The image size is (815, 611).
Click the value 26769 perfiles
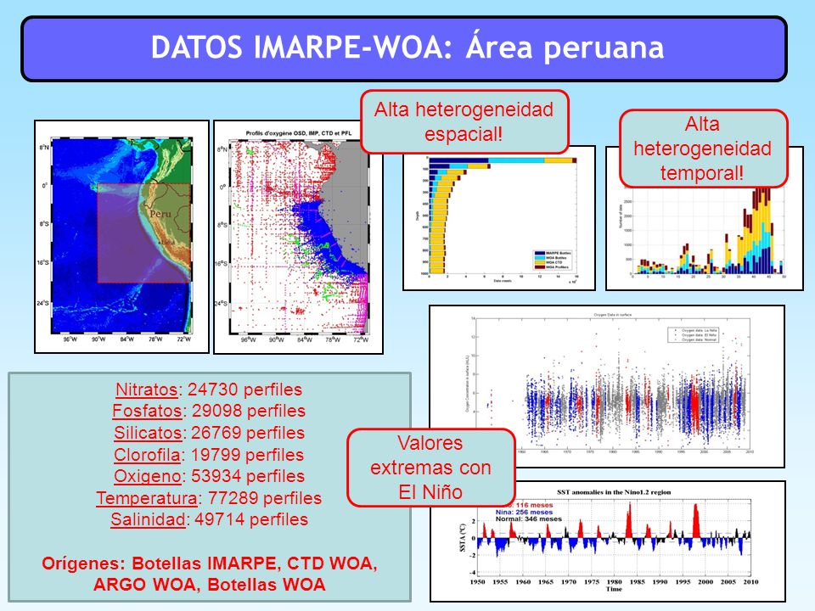(x=248, y=432)
